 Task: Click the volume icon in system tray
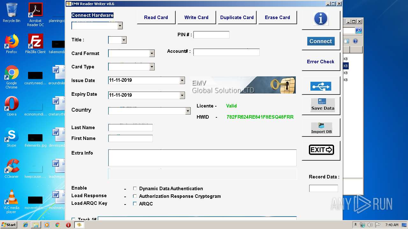click(370, 225)
